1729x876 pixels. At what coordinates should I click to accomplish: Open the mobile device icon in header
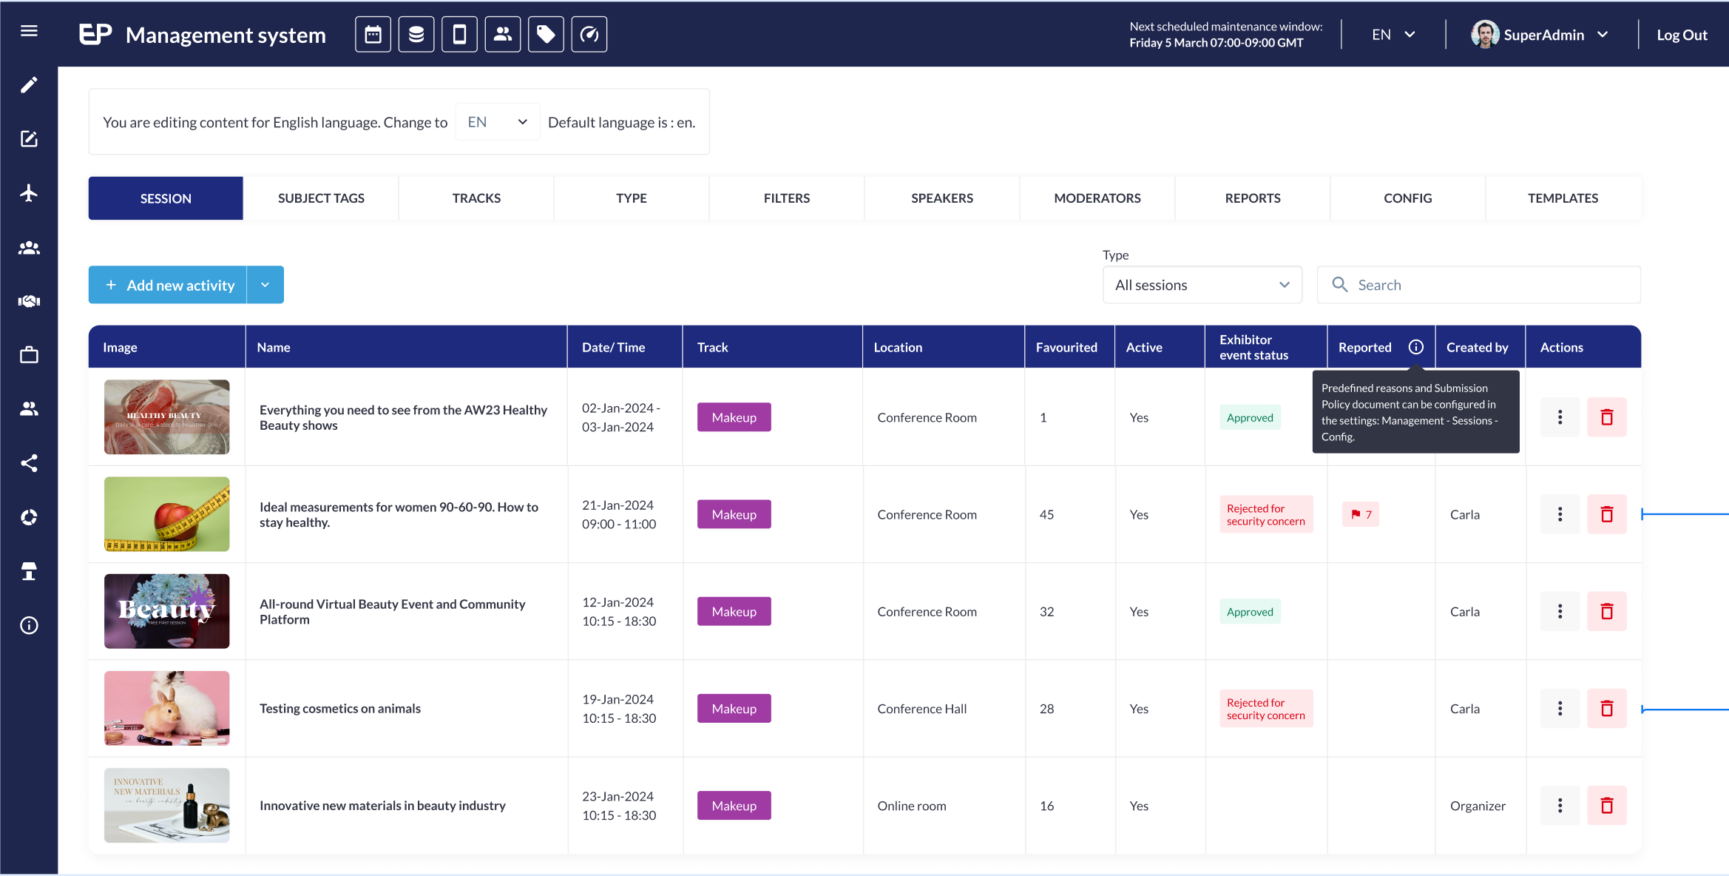(459, 35)
